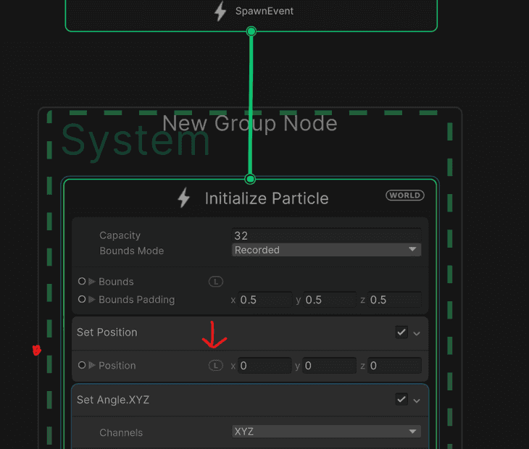Disable the Set Position block checkbox

coord(401,332)
